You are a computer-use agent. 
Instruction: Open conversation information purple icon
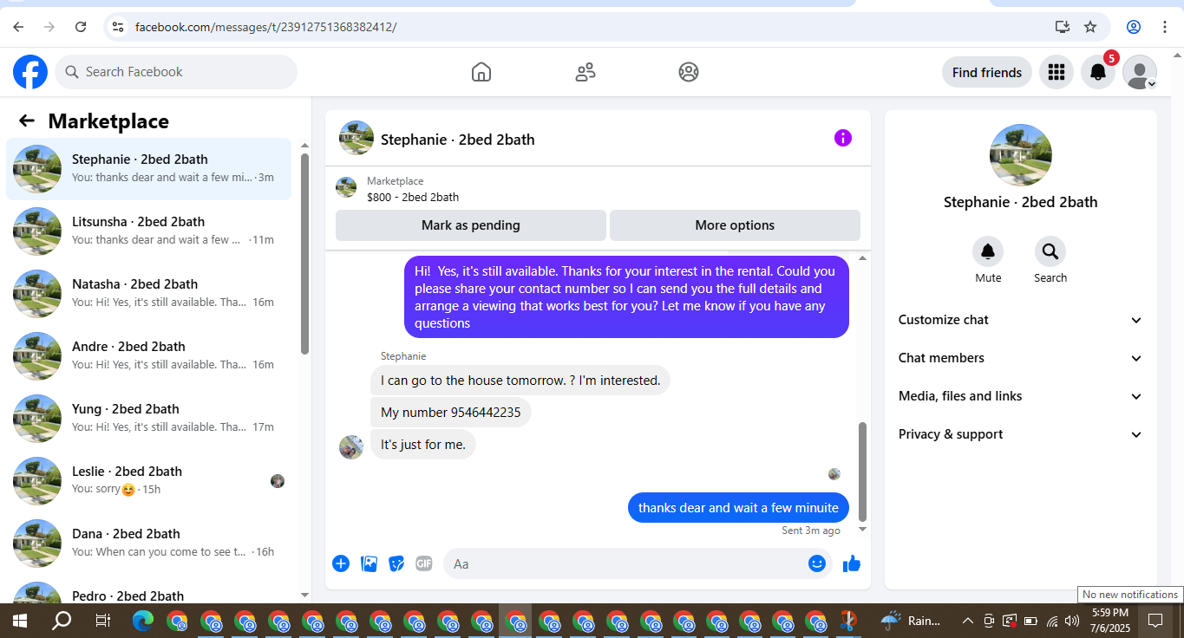843,138
